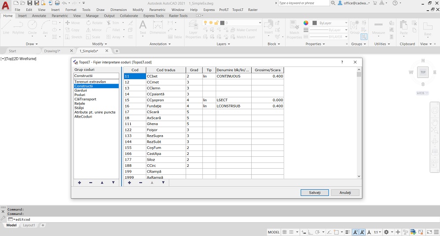440x236 pixels.
Task: Add new layout tab with plus button
Action: point(43,225)
